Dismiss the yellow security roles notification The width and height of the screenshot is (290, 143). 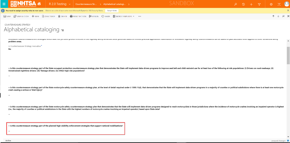(x=288, y=10)
